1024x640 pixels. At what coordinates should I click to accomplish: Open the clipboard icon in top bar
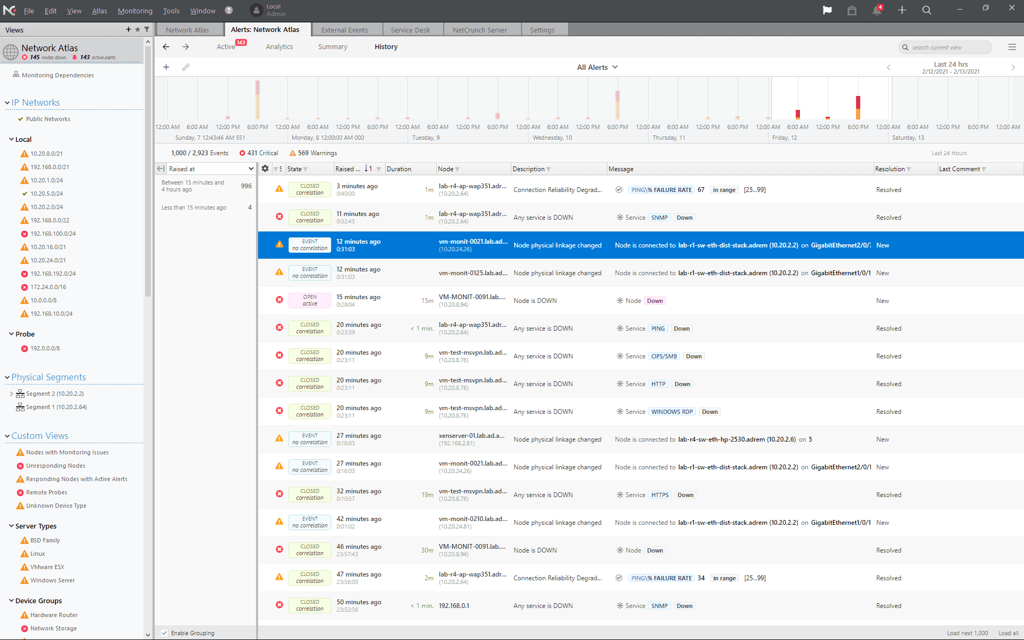point(852,10)
